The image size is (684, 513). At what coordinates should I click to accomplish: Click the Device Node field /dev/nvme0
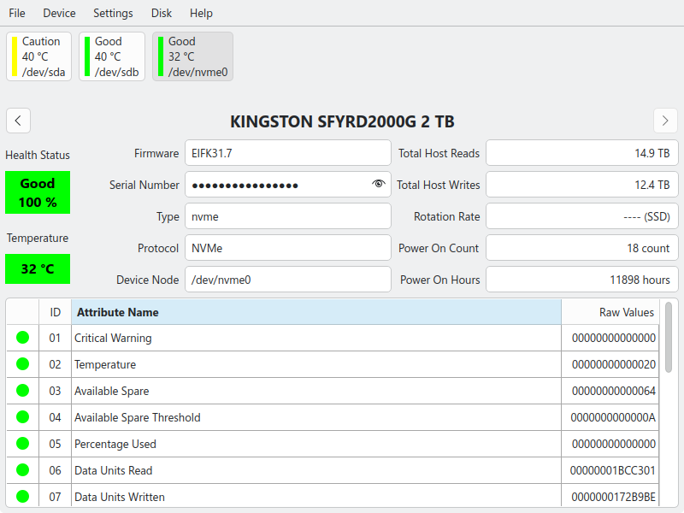tap(288, 280)
